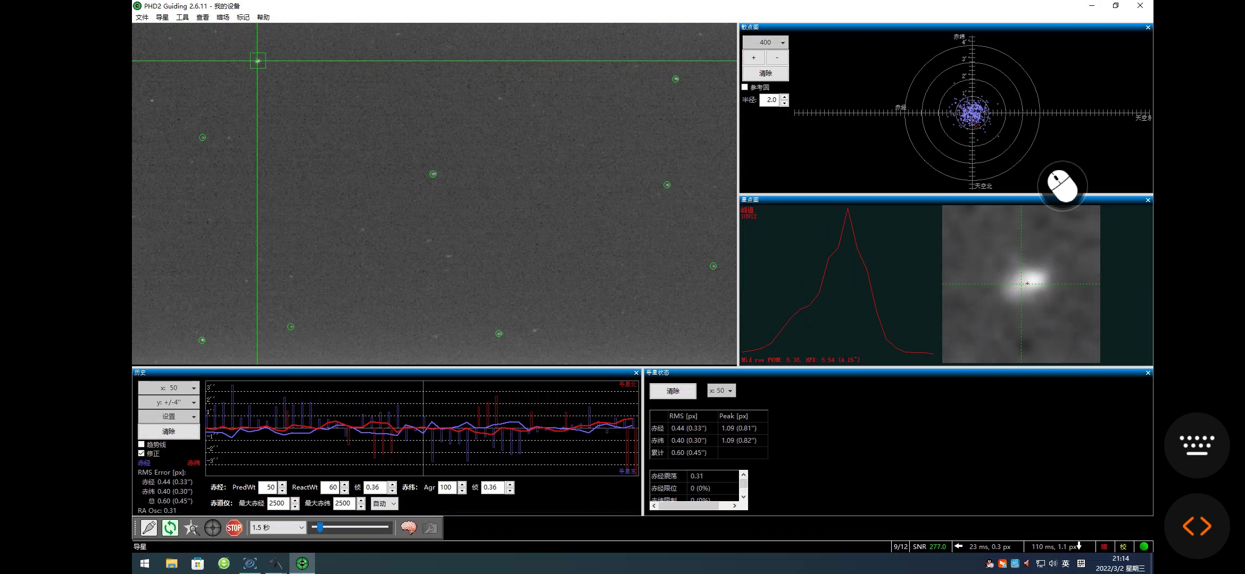The width and height of the screenshot is (1245, 574).
Task: Click the 最大赤纬 2500 field
Action: 344,503
